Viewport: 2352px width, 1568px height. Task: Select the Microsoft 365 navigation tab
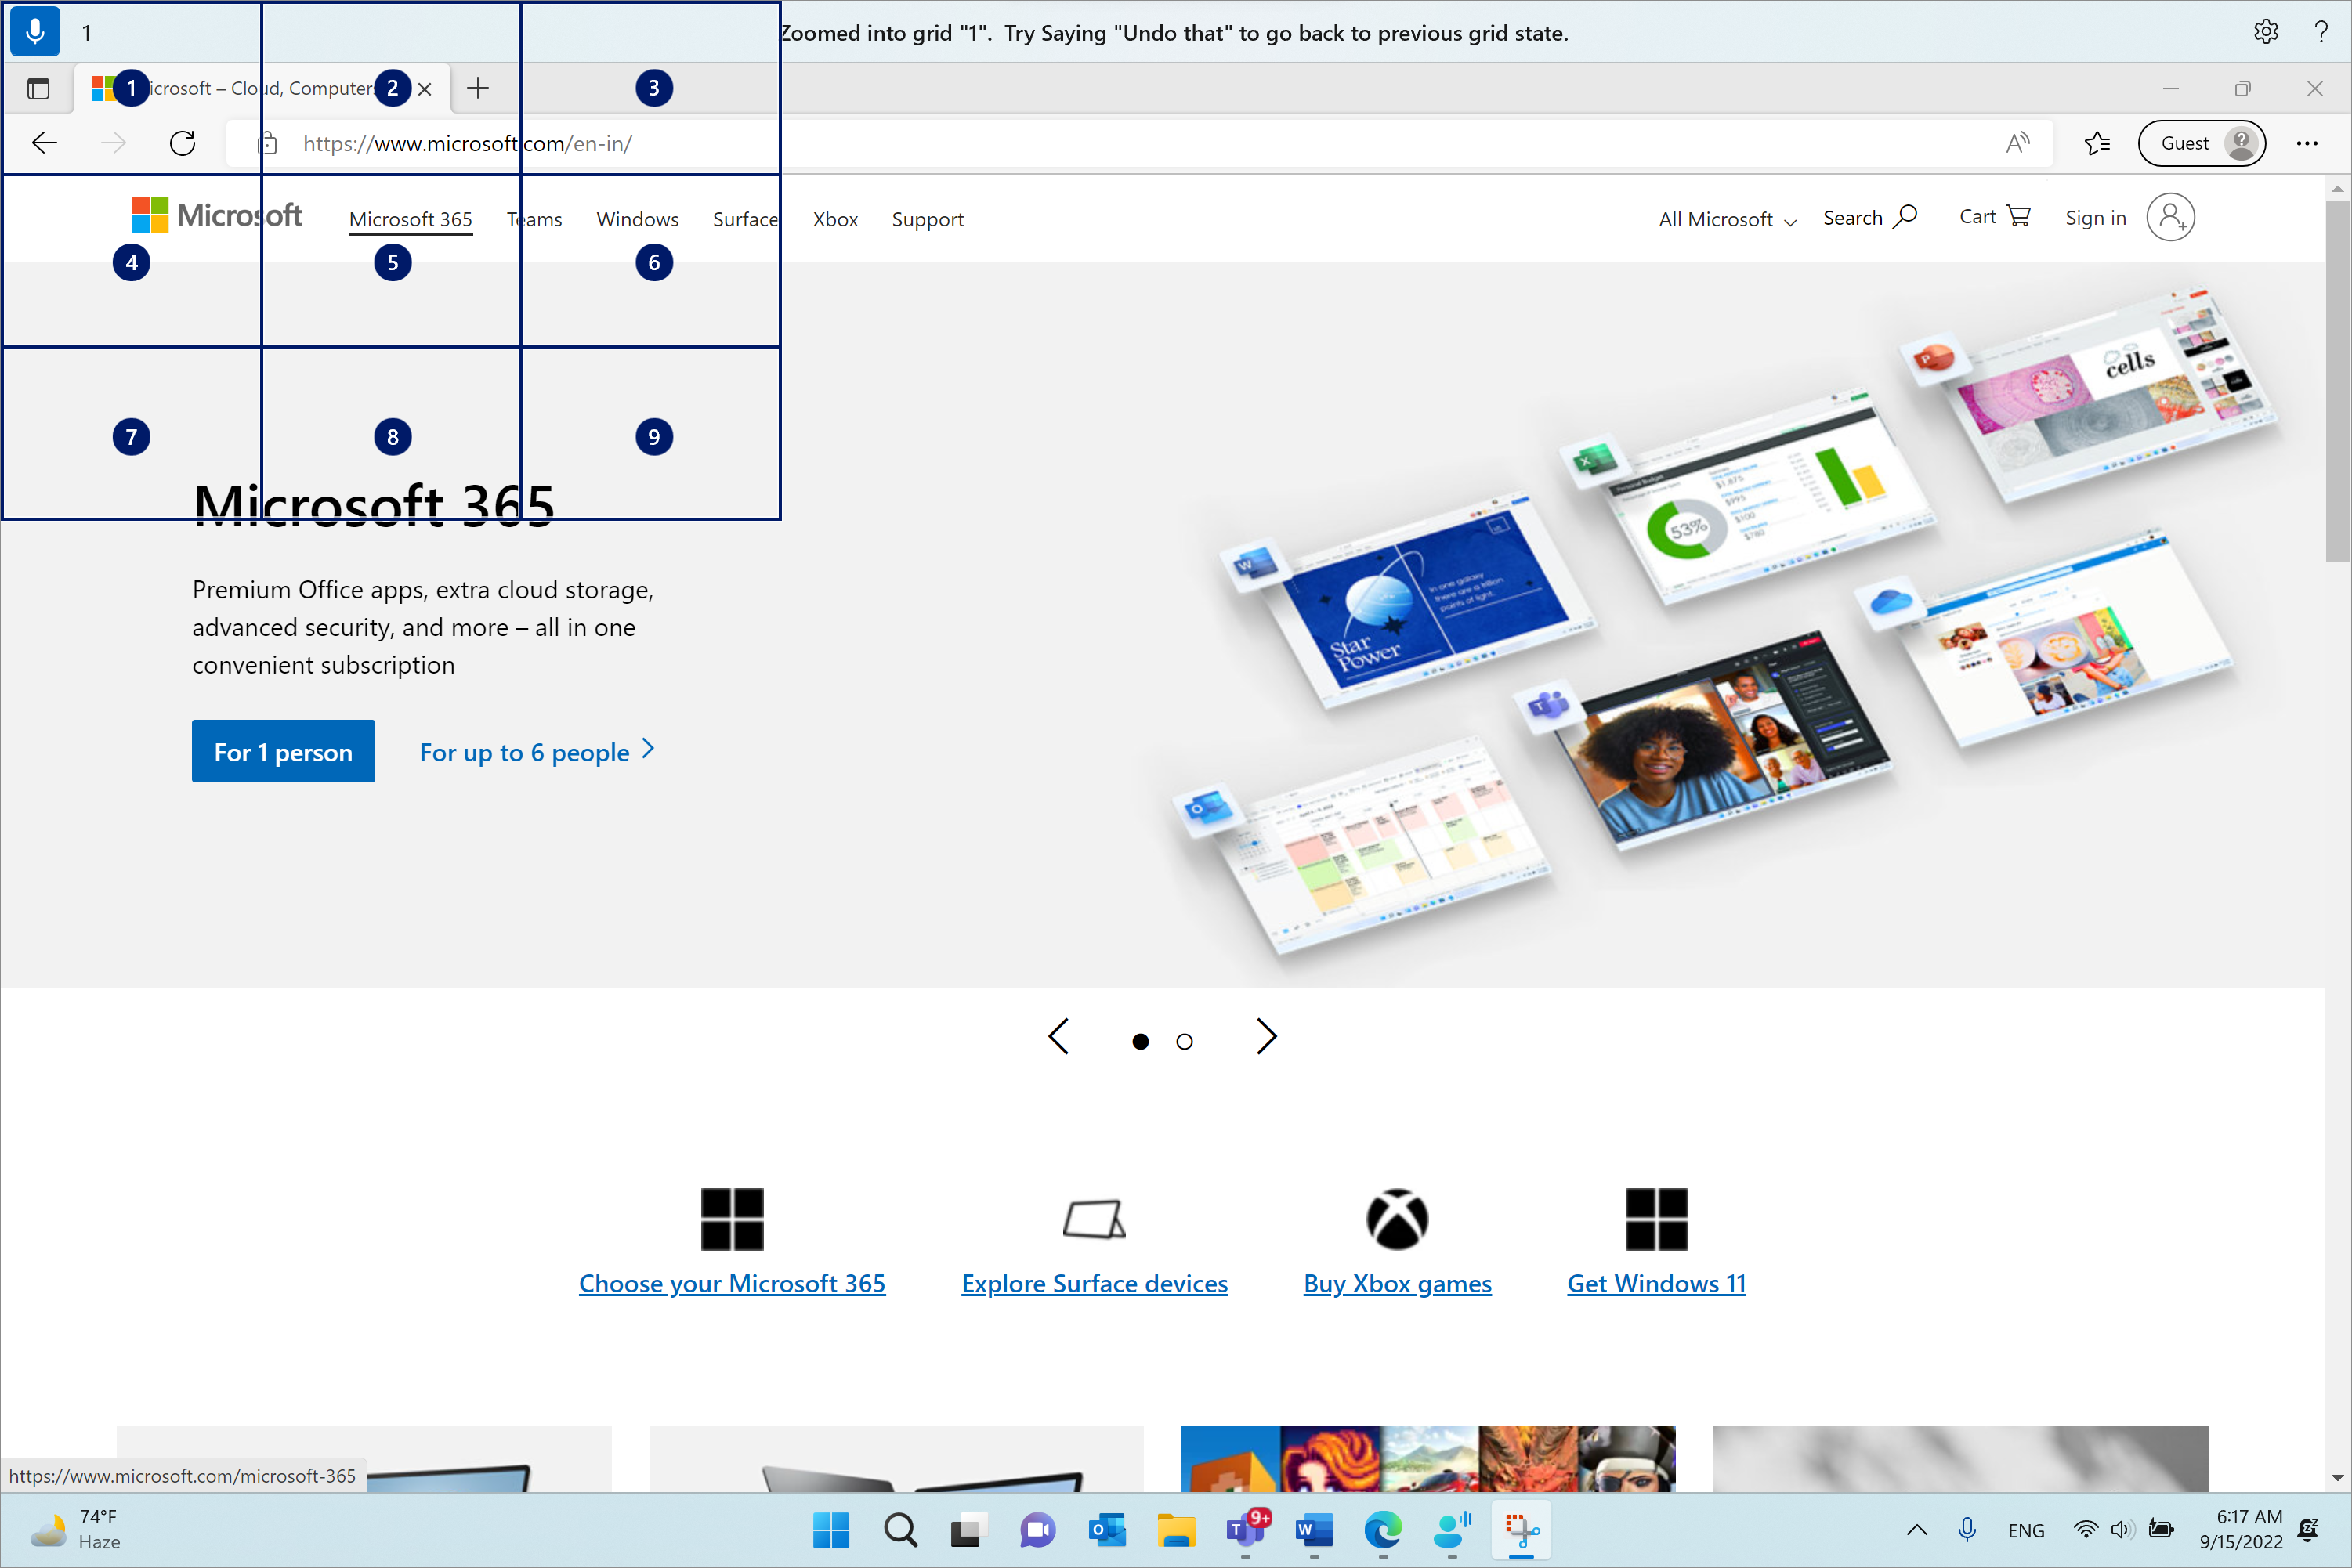click(410, 217)
